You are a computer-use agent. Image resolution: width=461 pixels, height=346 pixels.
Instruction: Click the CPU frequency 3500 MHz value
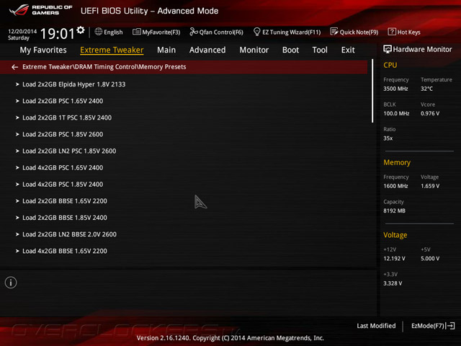click(x=395, y=89)
